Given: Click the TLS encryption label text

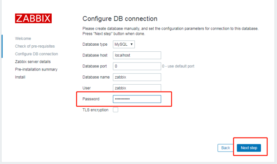Looking at the screenshot, I should click(95, 110).
